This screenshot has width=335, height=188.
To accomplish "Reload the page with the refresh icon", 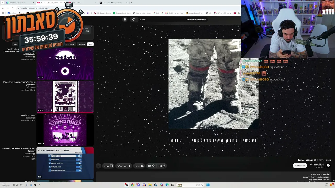I will 12,8.
